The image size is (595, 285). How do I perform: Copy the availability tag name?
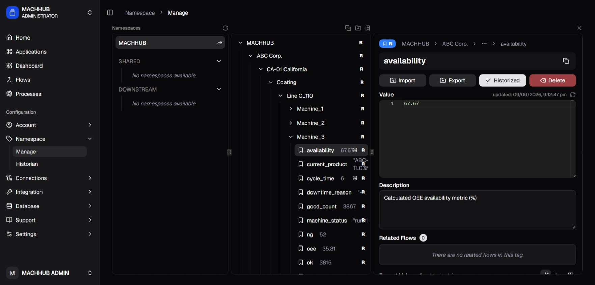coord(566,61)
